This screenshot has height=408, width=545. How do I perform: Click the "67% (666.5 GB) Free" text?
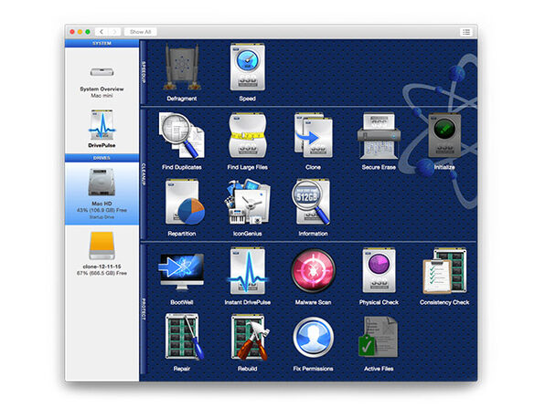102,274
